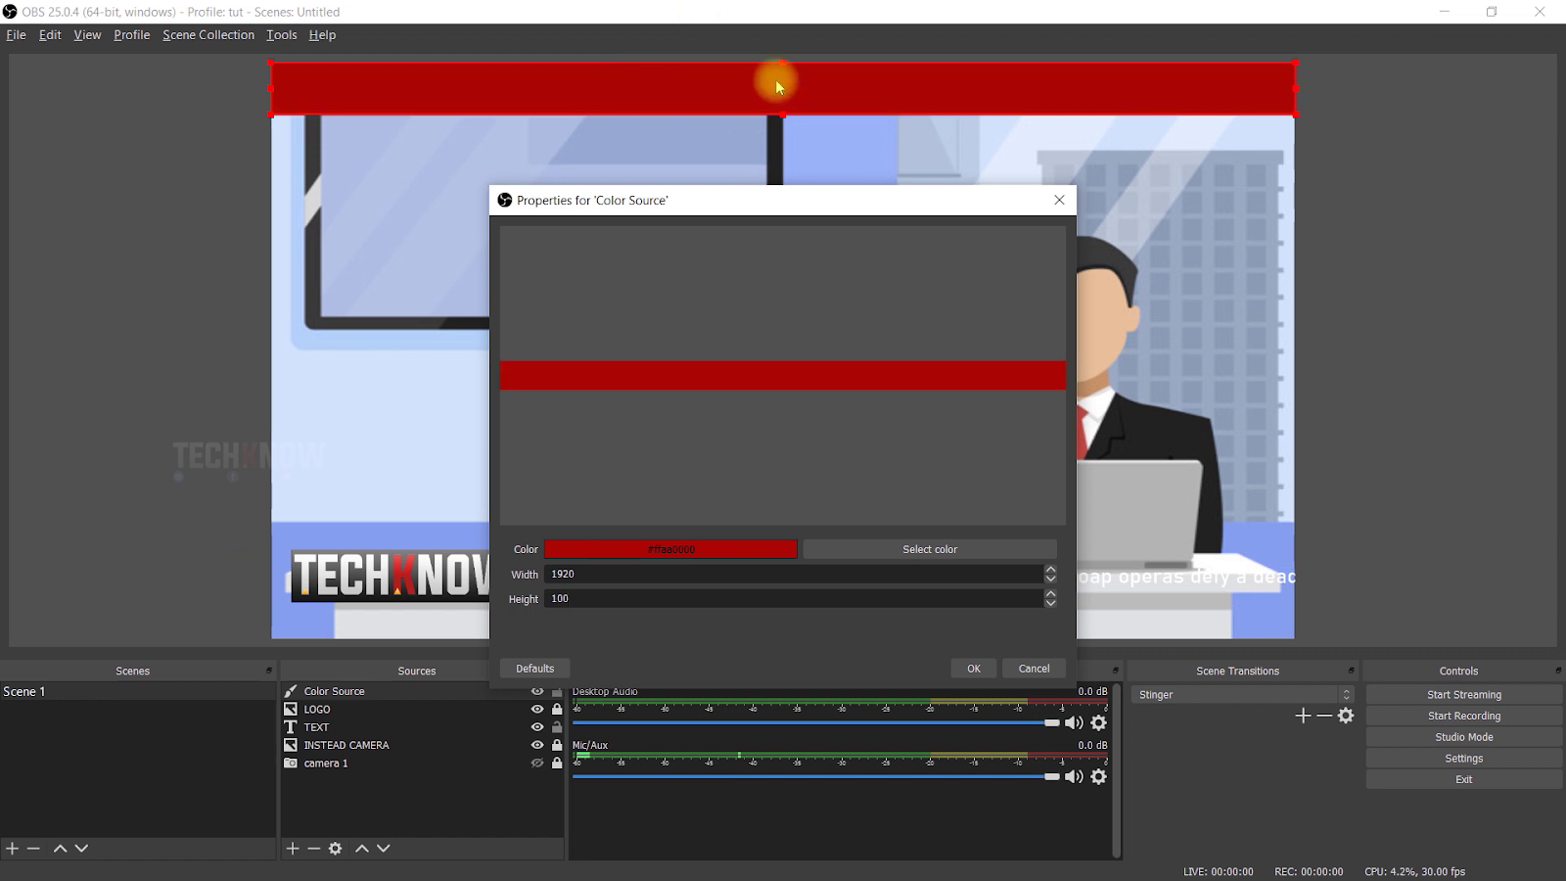Open the Profile menu
The width and height of the screenshot is (1566, 881).
coord(131,35)
